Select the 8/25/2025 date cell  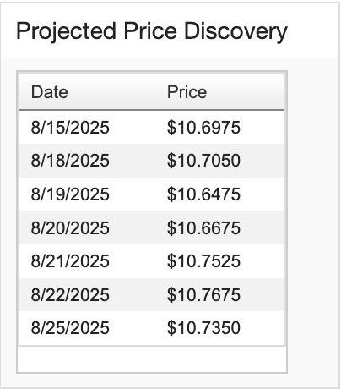point(70,328)
